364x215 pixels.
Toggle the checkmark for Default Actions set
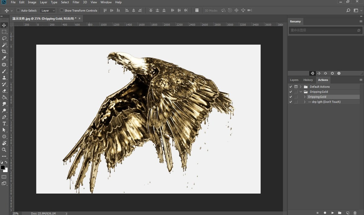pyautogui.click(x=291, y=87)
